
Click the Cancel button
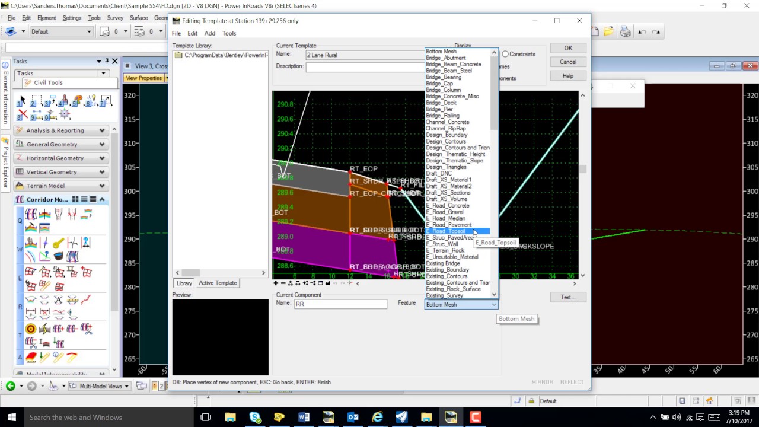click(x=568, y=62)
